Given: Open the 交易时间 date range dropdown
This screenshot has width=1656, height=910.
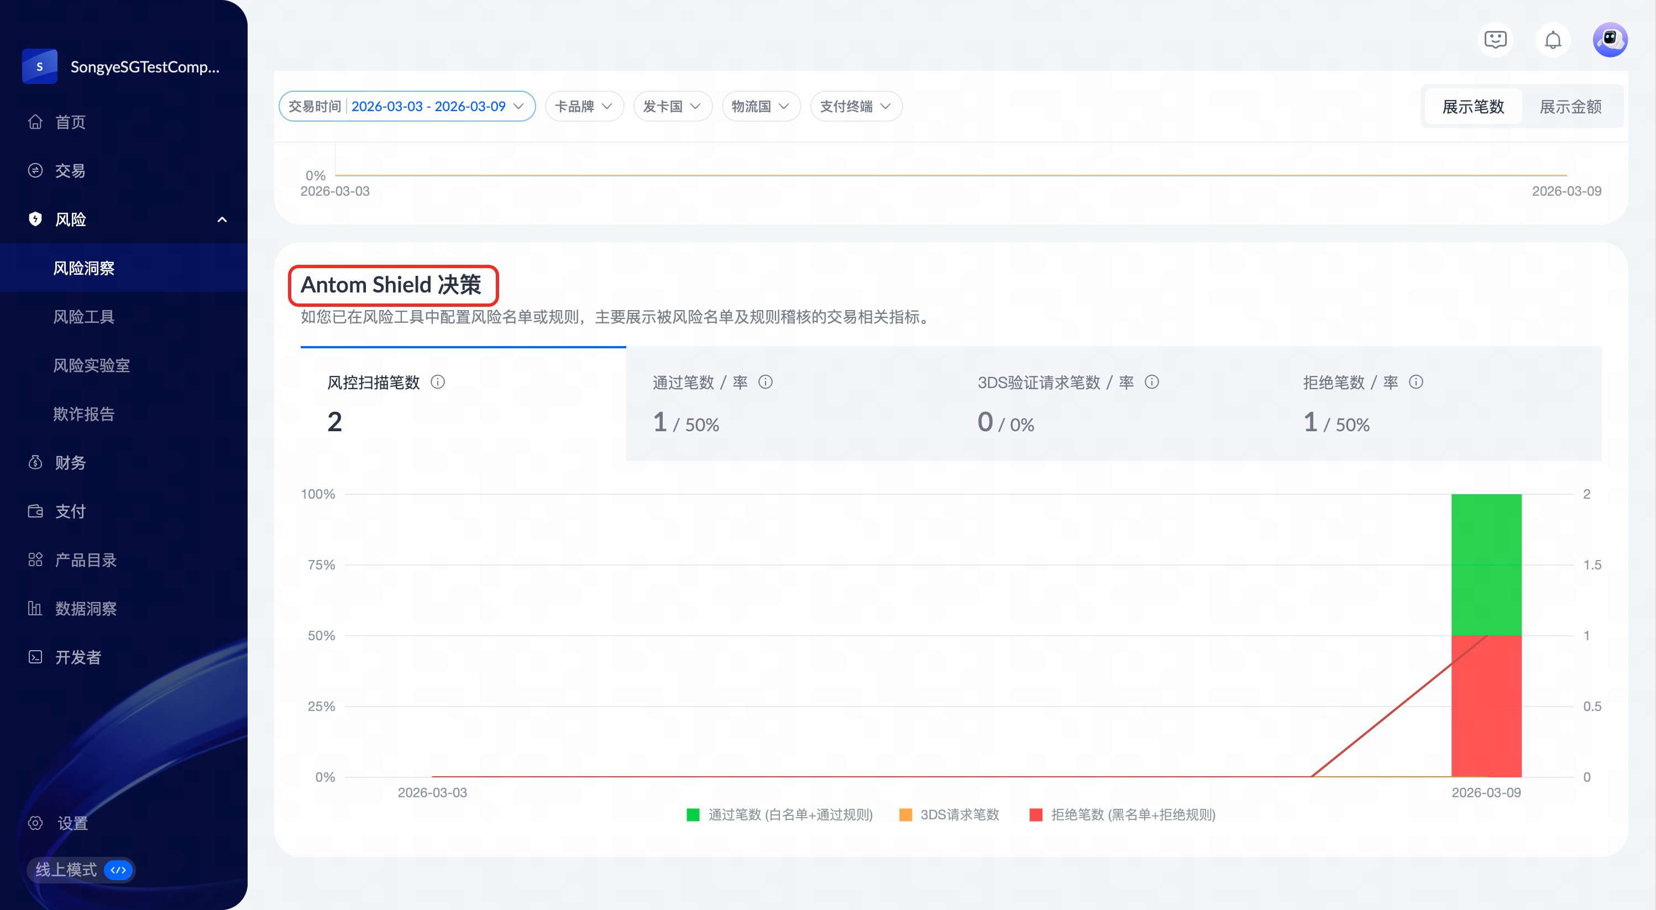Looking at the screenshot, I should pos(406,106).
